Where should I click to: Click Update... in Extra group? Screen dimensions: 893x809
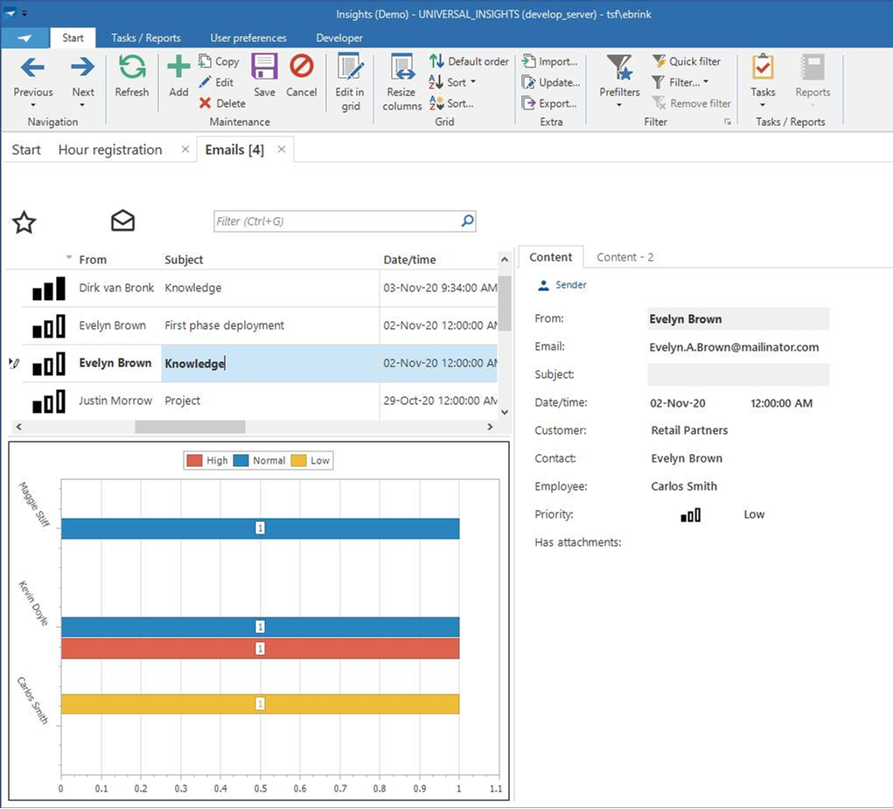pos(551,82)
